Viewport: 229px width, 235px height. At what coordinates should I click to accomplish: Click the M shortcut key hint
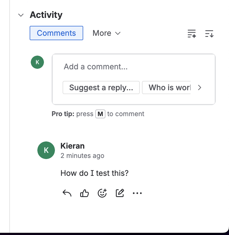[100, 114]
